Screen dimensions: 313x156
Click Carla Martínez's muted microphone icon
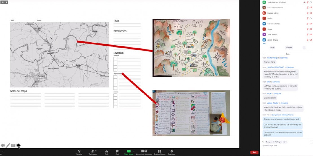pos(308,8)
